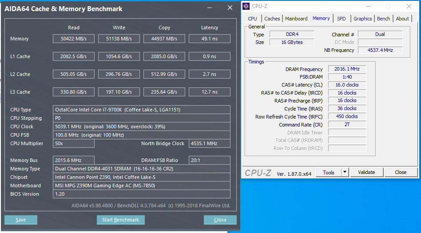
Task: Click the FSB:DRAM value 1:40
Action: click(347, 77)
